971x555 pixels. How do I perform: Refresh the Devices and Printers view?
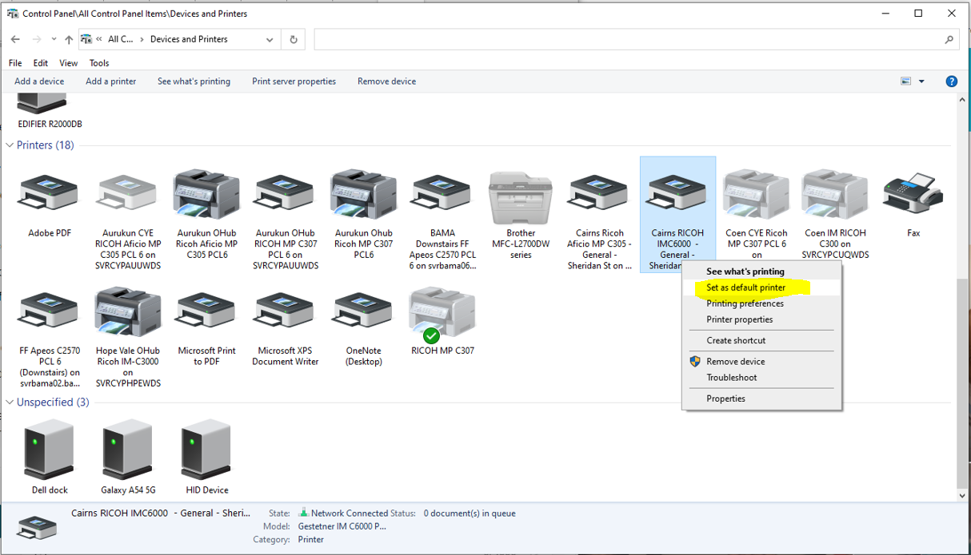click(293, 38)
